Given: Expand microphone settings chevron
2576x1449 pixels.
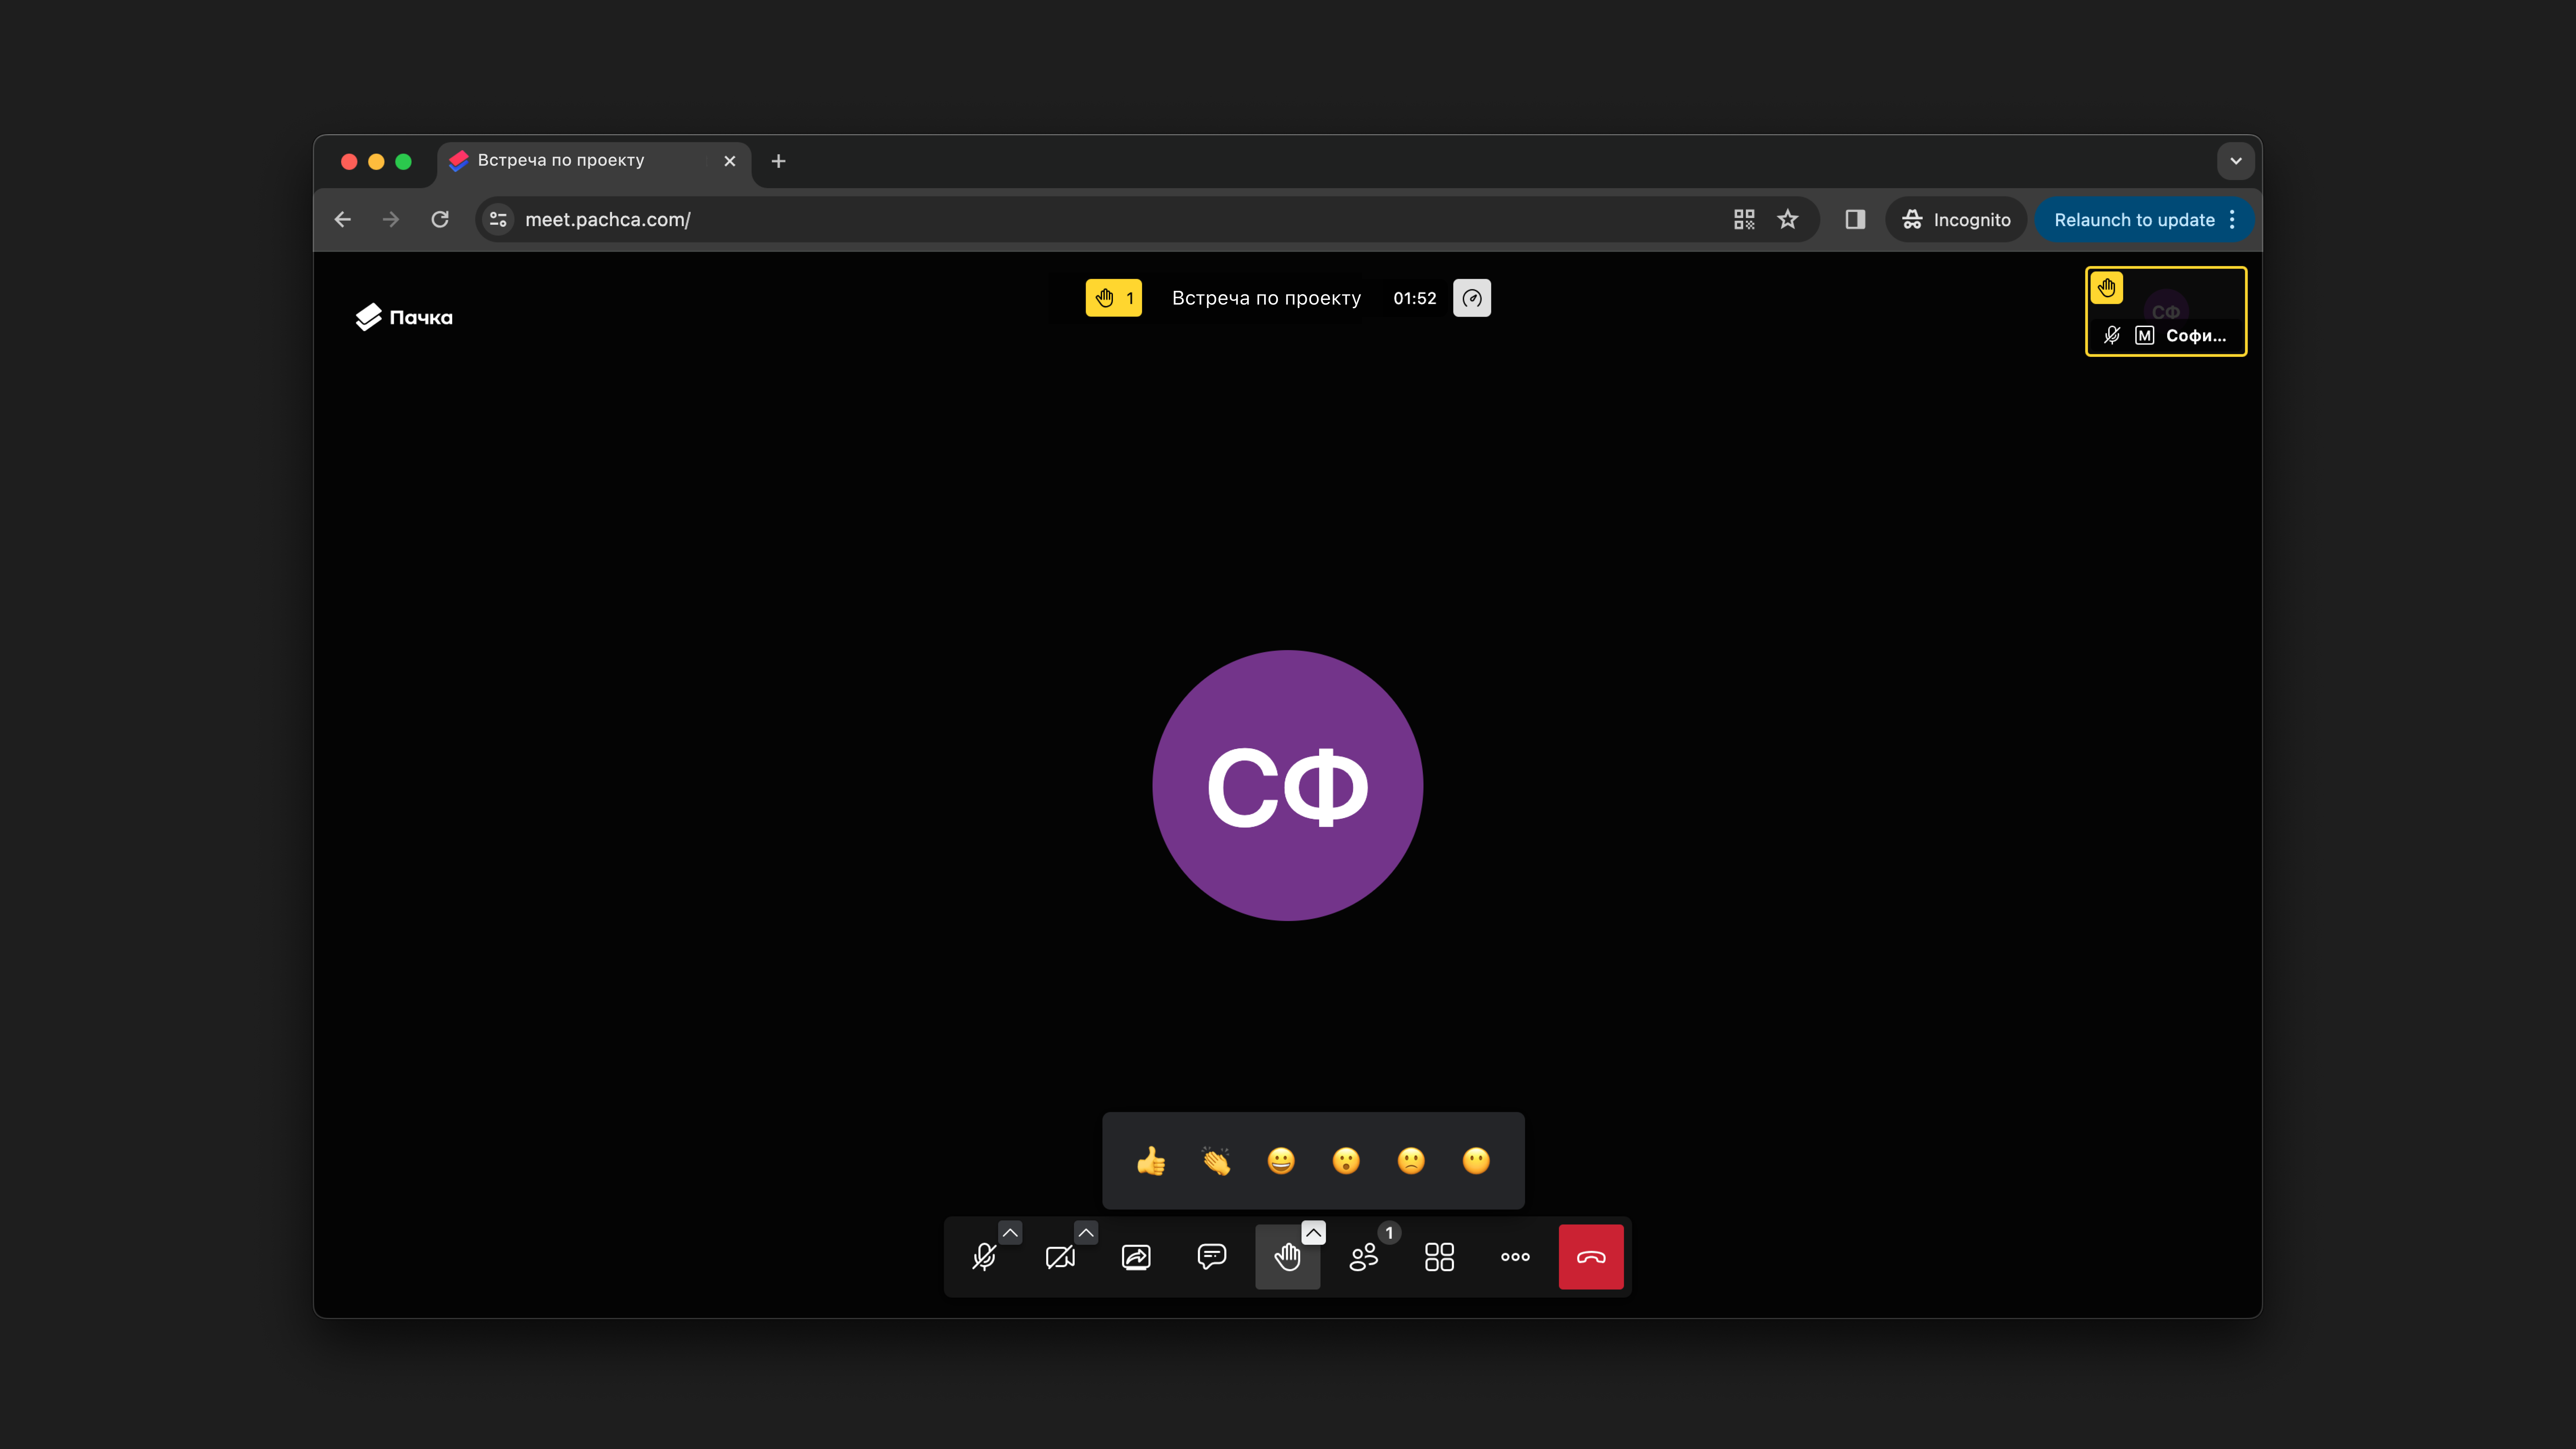Looking at the screenshot, I should tap(1010, 1233).
